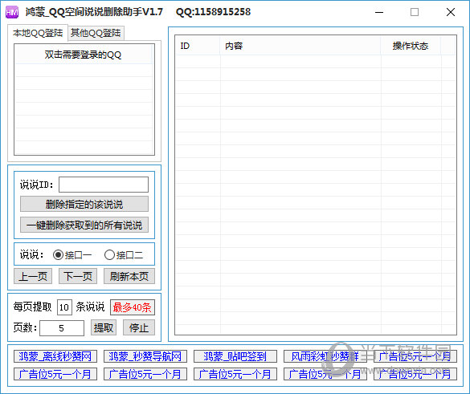Screen dimensions: 470x394
Task: Open the 鸿蒙_秒赞导航网 link
Action: (x=145, y=356)
